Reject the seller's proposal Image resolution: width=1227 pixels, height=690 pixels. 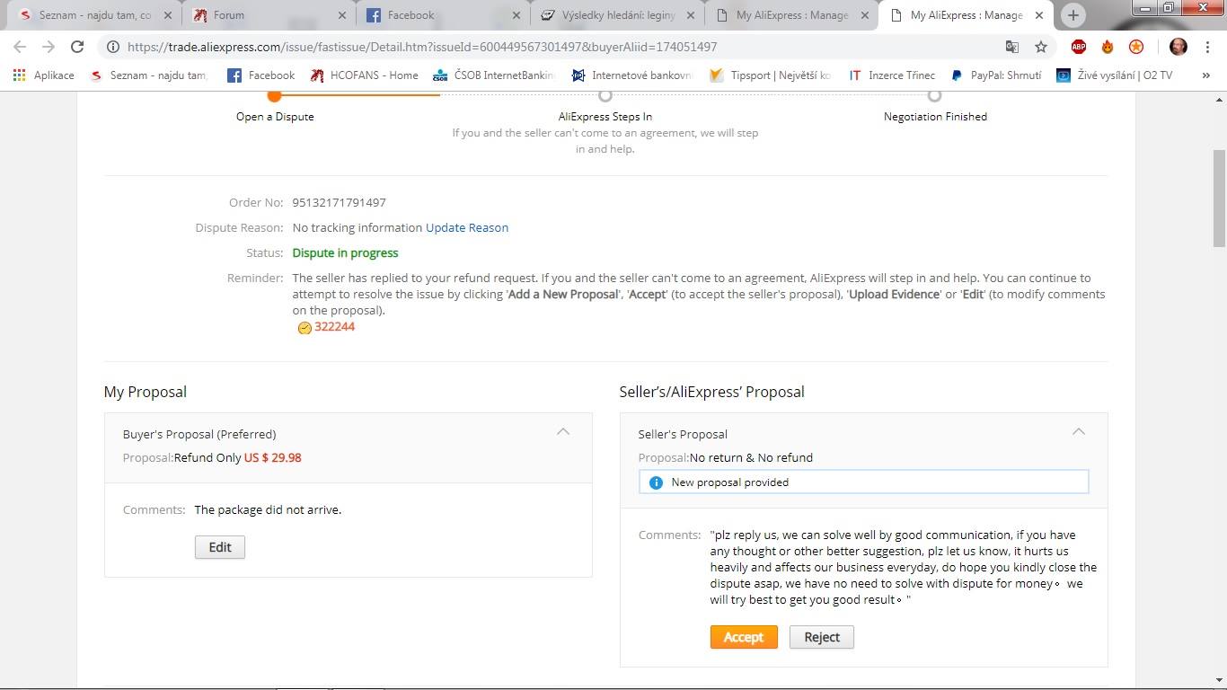[821, 637]
